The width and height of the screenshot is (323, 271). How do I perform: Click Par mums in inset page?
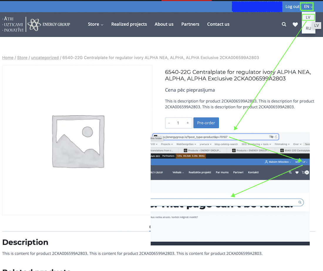click(222, 172)
